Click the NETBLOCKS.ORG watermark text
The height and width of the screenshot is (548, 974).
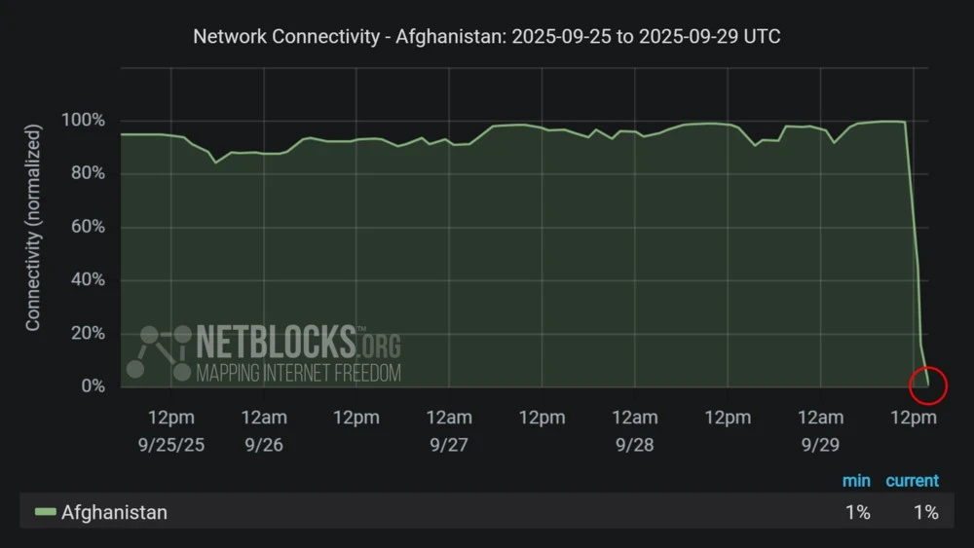(x=298, y=343)
